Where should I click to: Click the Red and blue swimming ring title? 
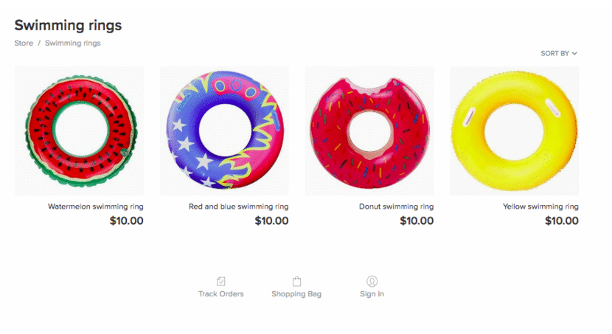click(x=238, y=206)
